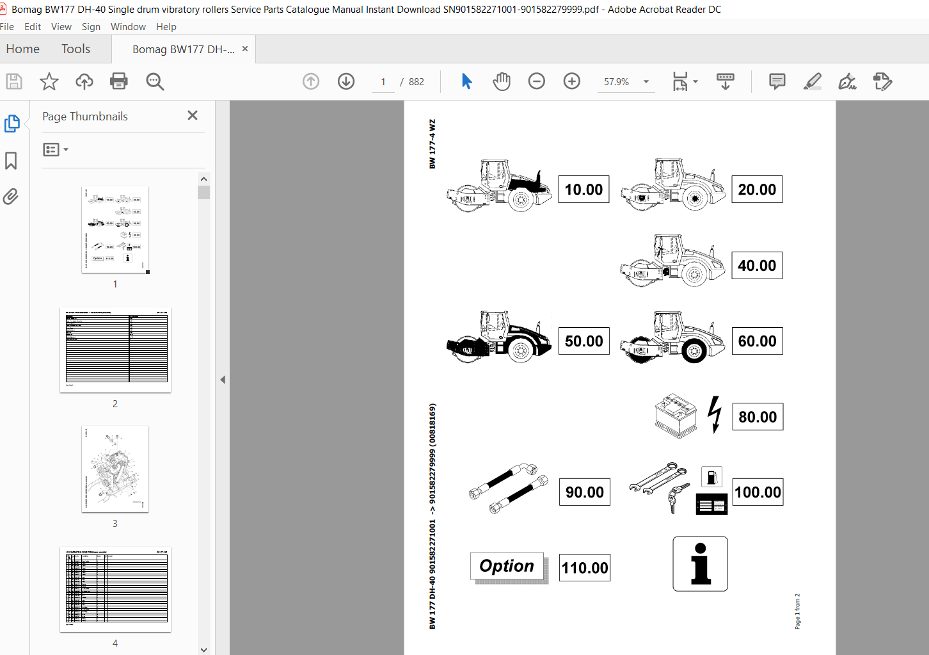
Task: Go to next page arrow
Action: pos(346,81)
